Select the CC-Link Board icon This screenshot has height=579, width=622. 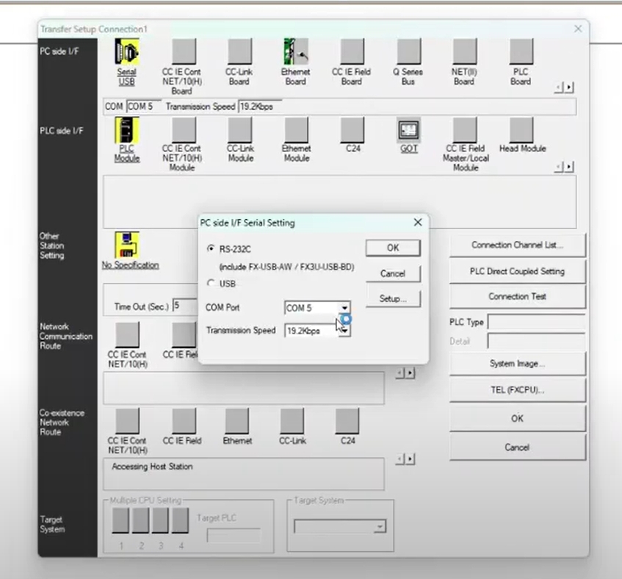coord(239,52)
